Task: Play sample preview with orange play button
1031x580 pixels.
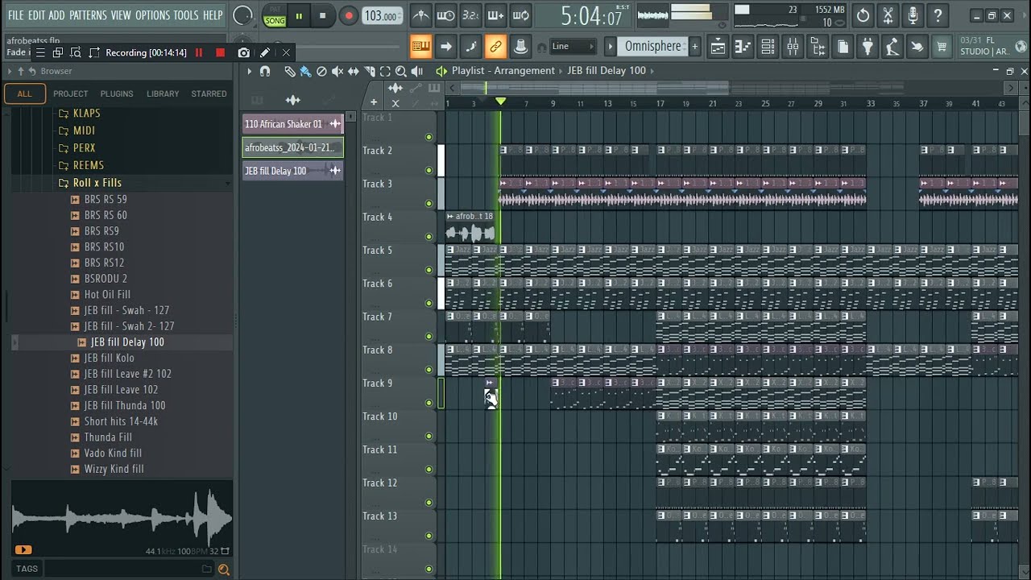Action: (23, 550)
